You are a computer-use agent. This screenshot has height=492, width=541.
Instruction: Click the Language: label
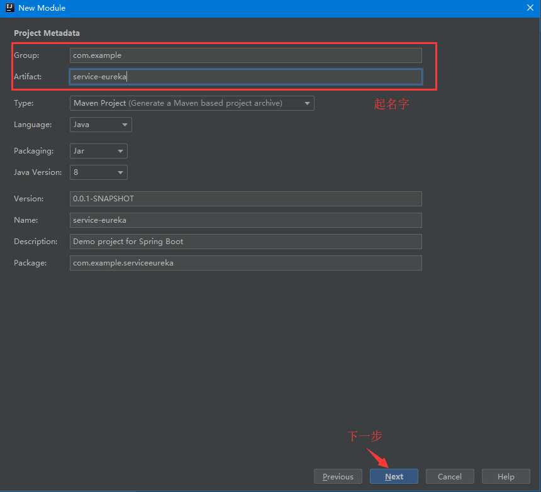coord(33,125)
